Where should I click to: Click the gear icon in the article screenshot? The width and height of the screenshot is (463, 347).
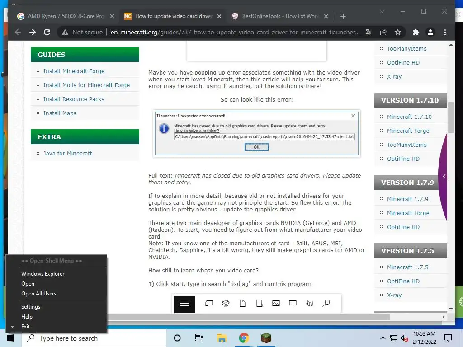tap(226, 303)
